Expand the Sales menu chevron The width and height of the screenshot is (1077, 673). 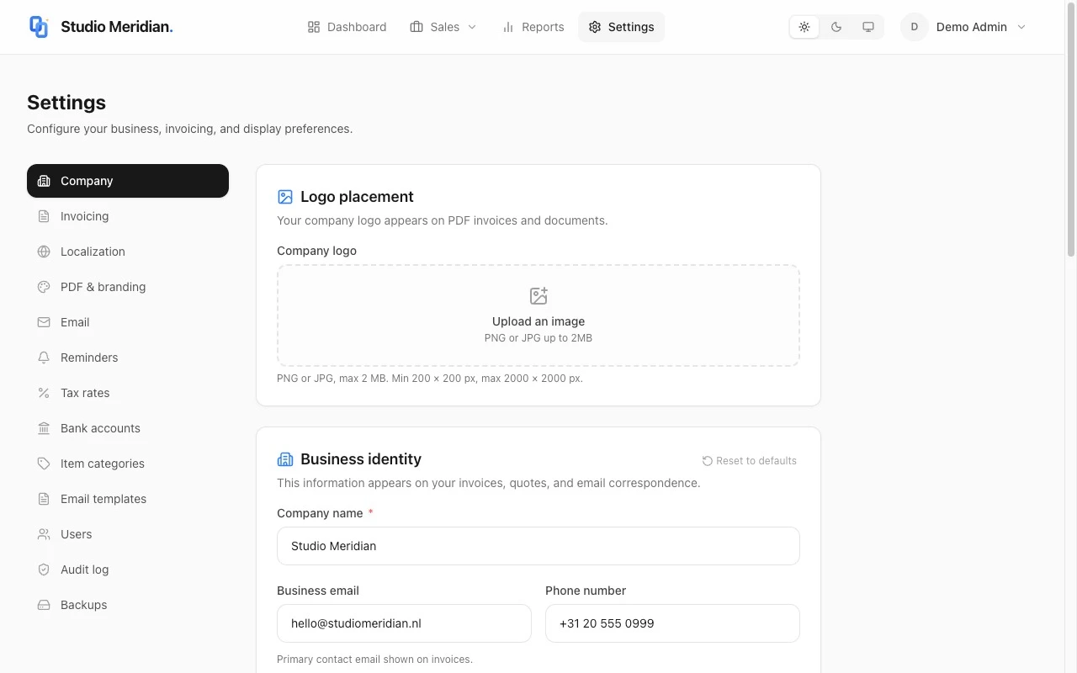pyautogui.click(x=472, y=27)
